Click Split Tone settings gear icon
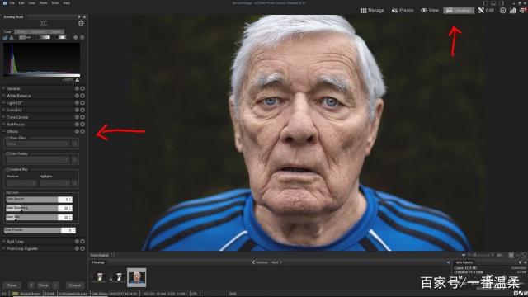 click(77, 242)
